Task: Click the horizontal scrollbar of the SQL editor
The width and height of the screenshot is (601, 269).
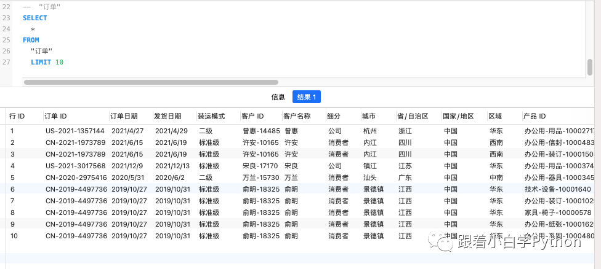Action: [x=151, y=82]
